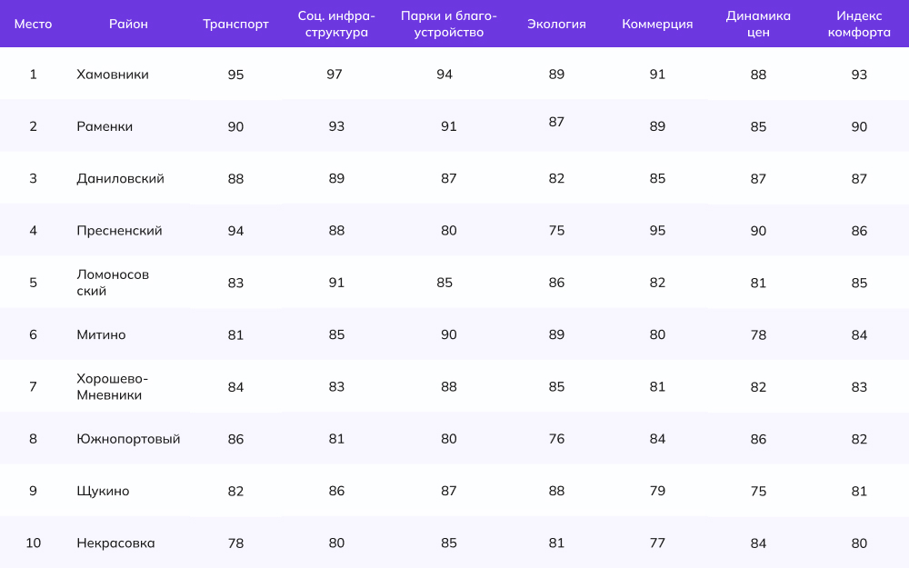Click the Пресненский district name

[119, 231]
